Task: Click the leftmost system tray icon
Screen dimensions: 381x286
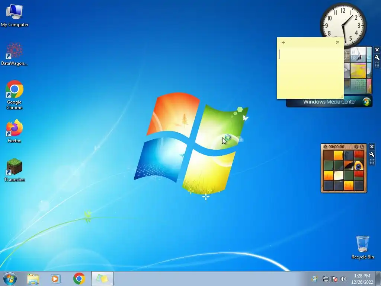Action: (315, 279)
